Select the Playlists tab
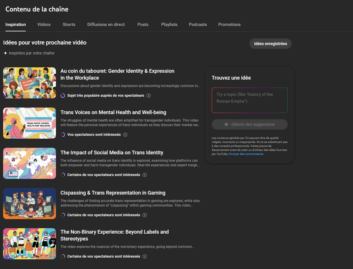This screenshot has width=353, height=269. tap(169, 25)
